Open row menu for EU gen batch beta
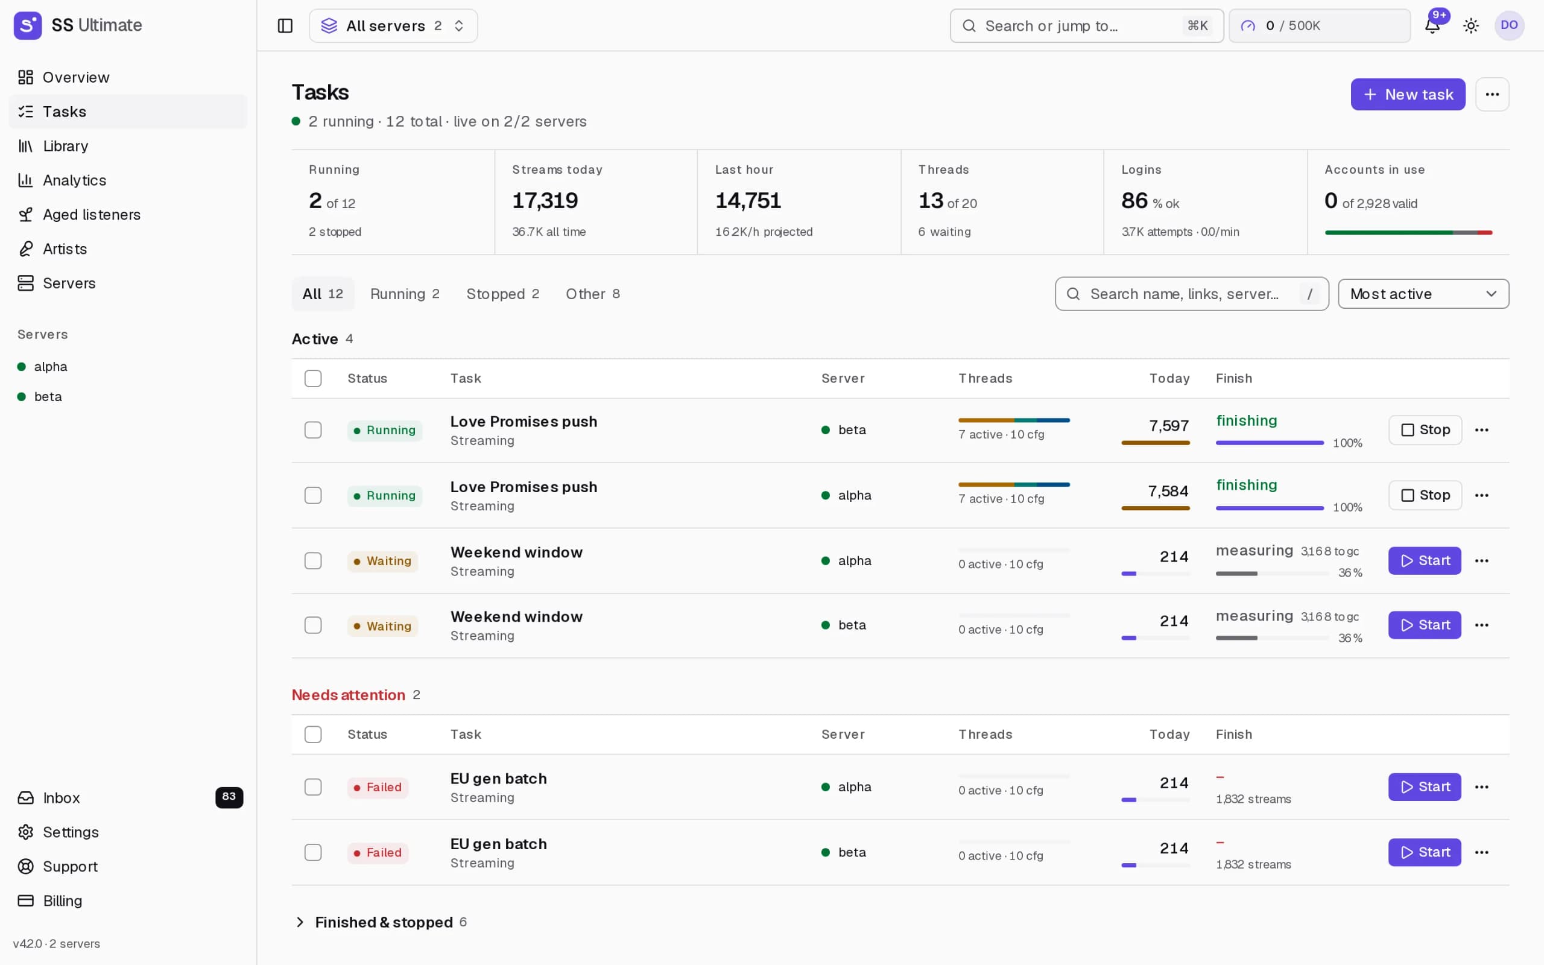 (1481, 853)
